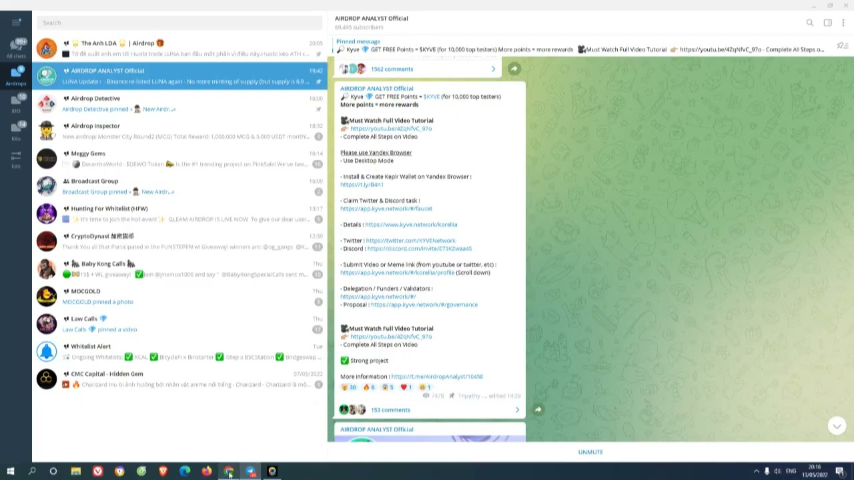Open Hunting For Whitelist (HFW) chat
The height and width of the screenshot is (480, 854).
tap(179, 213)
